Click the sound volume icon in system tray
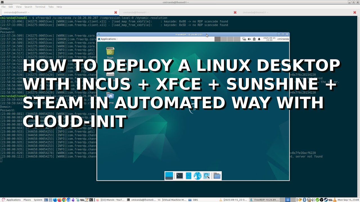 tap(313, 200)
